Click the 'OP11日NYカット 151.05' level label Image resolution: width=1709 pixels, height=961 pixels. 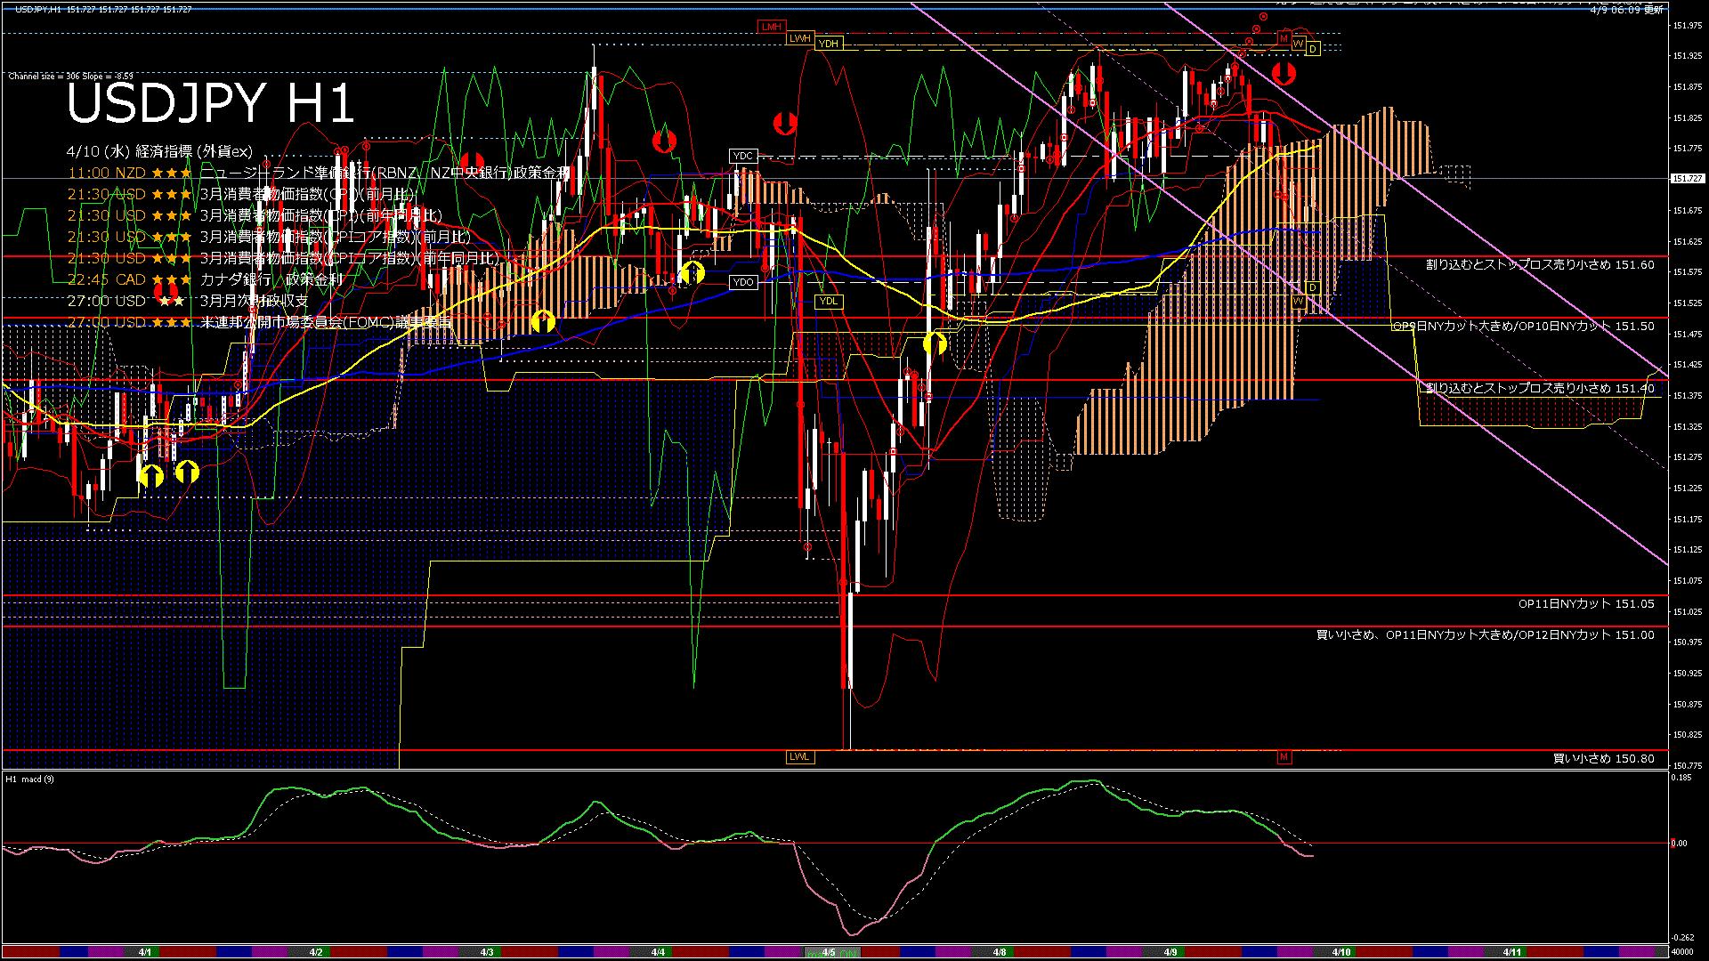tap(1586, 603)
